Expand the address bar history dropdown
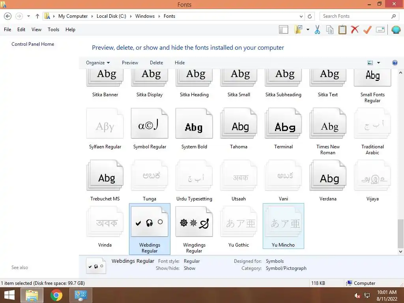Image resolution: width=404 pixels, height=303 pixels. pyautogui.click(x=301, y=16)
